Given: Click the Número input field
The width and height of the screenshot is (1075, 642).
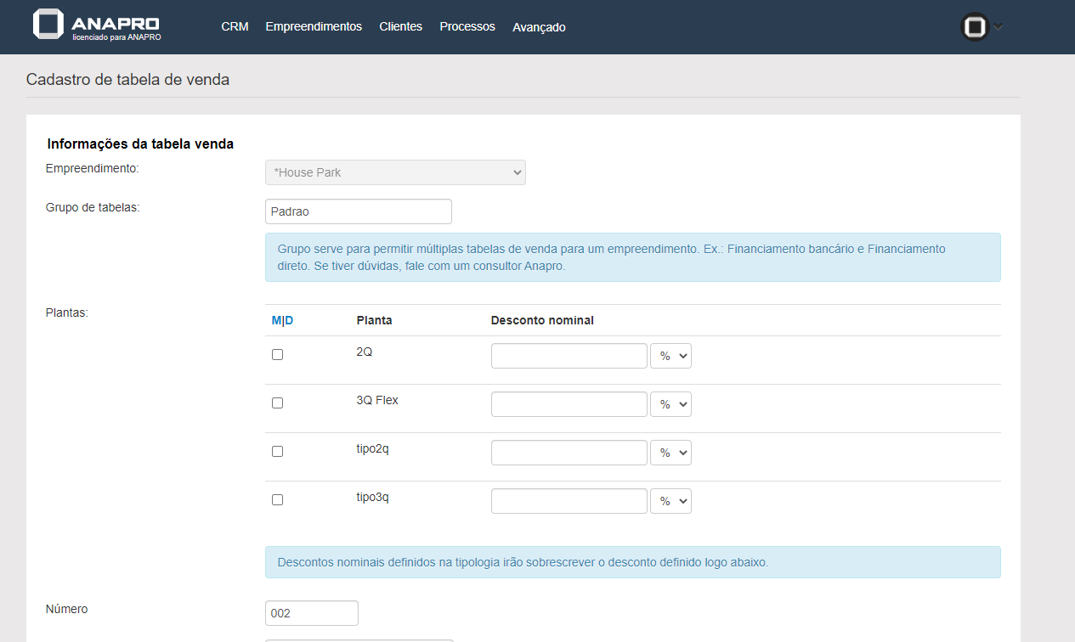Looking at the screenshot, I should click(311, 613).
